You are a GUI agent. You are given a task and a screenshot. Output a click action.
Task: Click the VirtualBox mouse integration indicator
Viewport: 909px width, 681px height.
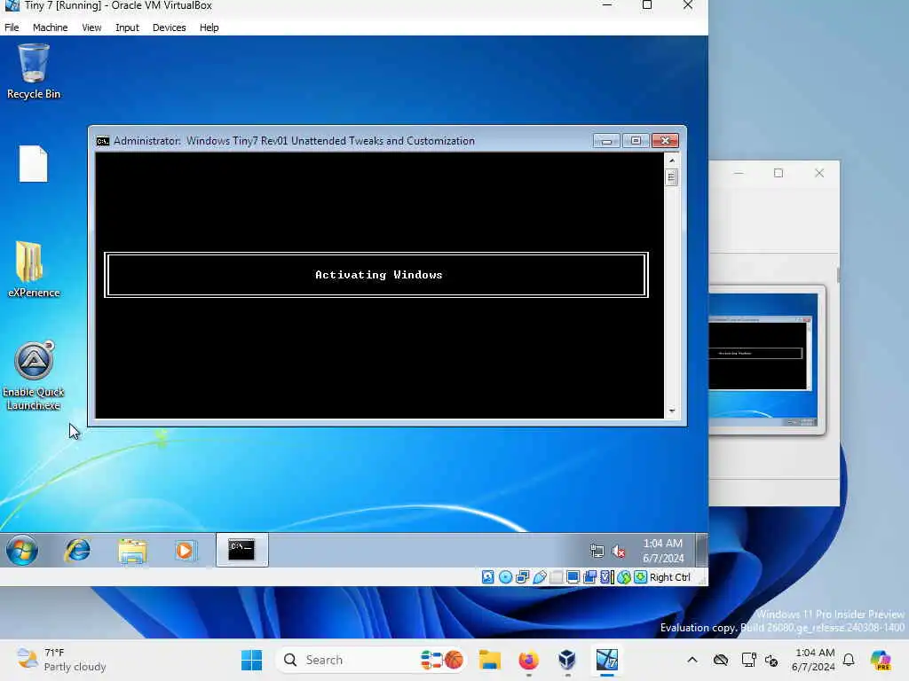624,577
